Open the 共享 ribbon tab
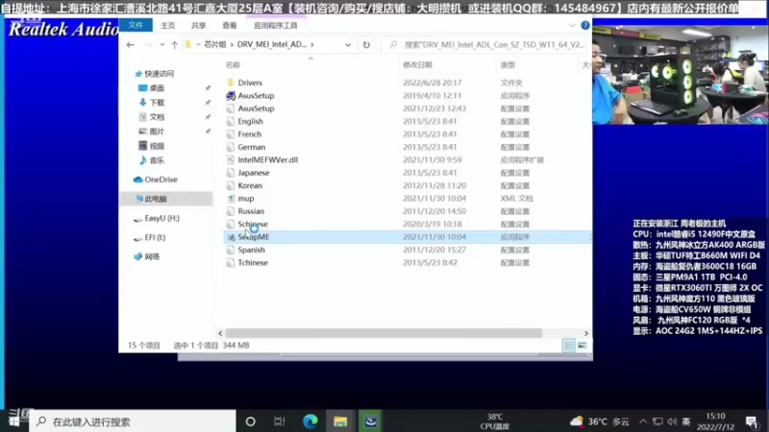This screenshot has width=769, height=432. coord(198,26)
